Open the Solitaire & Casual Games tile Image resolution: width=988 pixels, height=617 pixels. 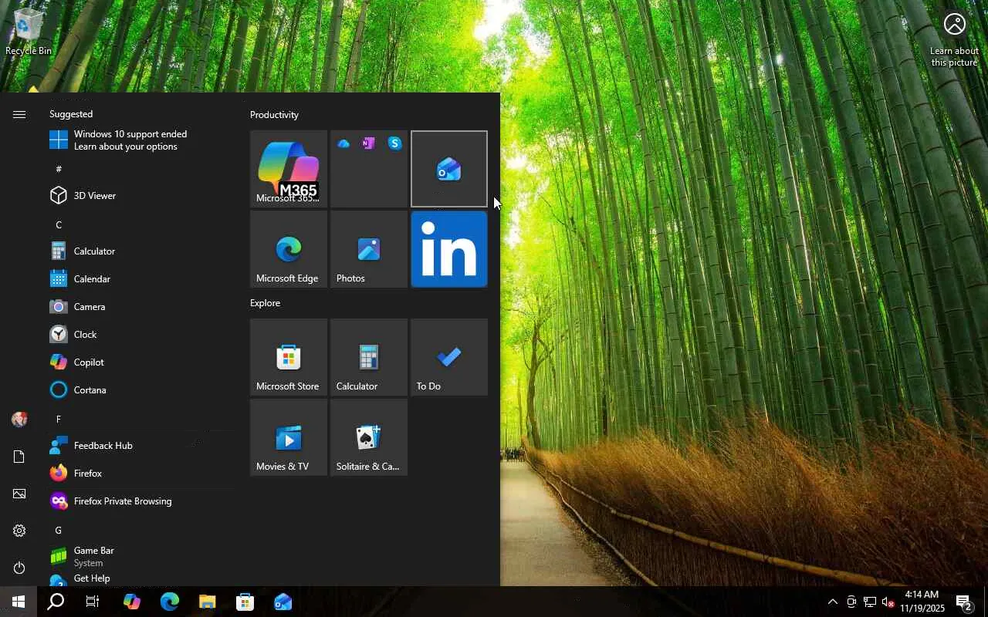[x=369, y=437]
